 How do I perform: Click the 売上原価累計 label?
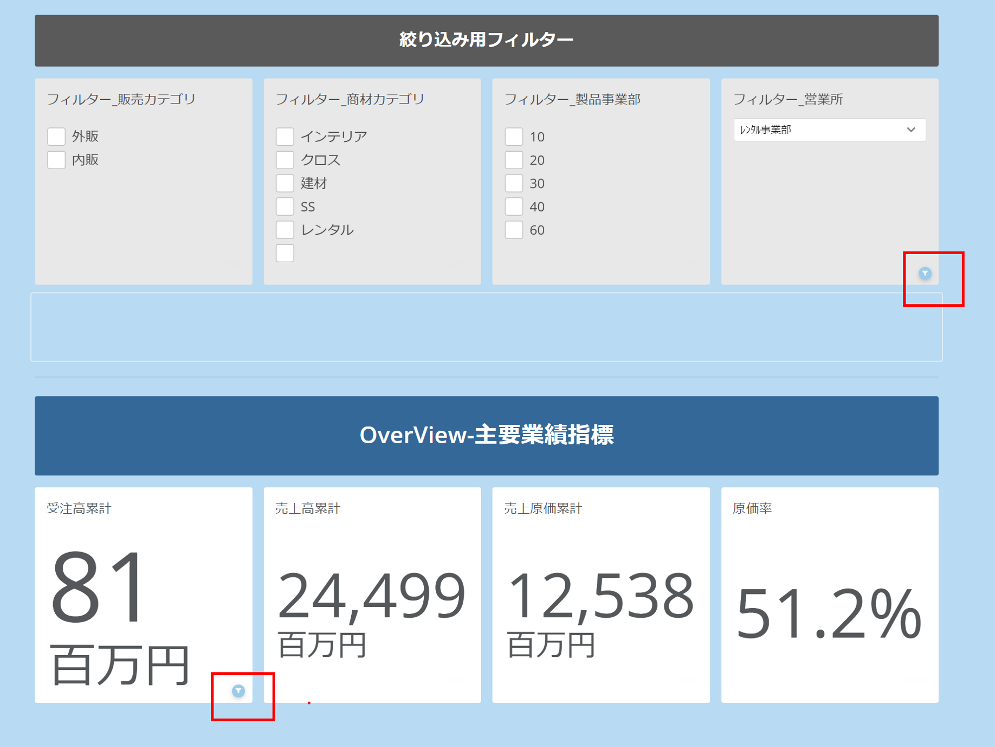(543, 508)
